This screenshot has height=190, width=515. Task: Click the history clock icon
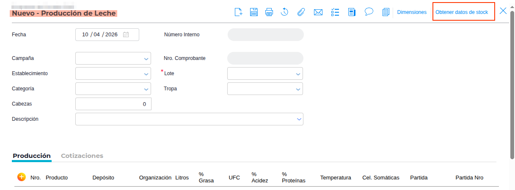pyautogui.click(x=284, y=12)
